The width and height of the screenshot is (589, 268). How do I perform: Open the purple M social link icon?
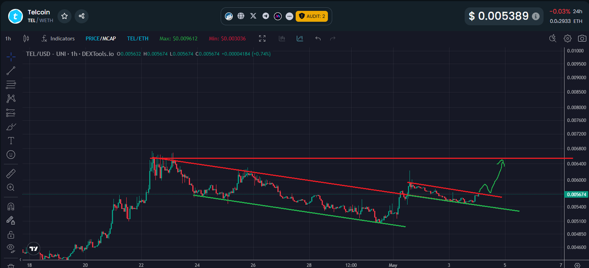277,16
